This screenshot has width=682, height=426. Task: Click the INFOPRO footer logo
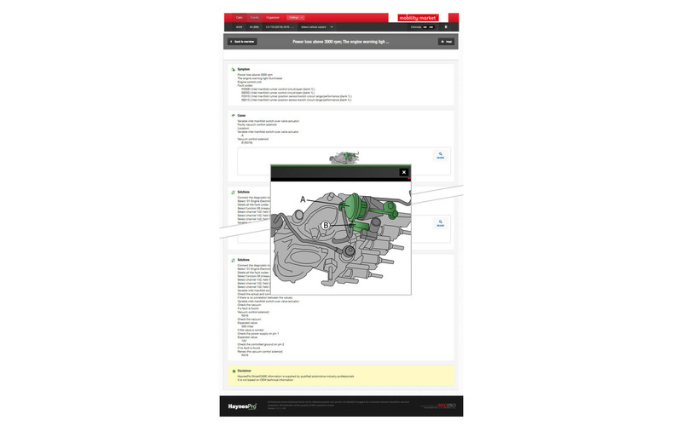pos(447,406)
